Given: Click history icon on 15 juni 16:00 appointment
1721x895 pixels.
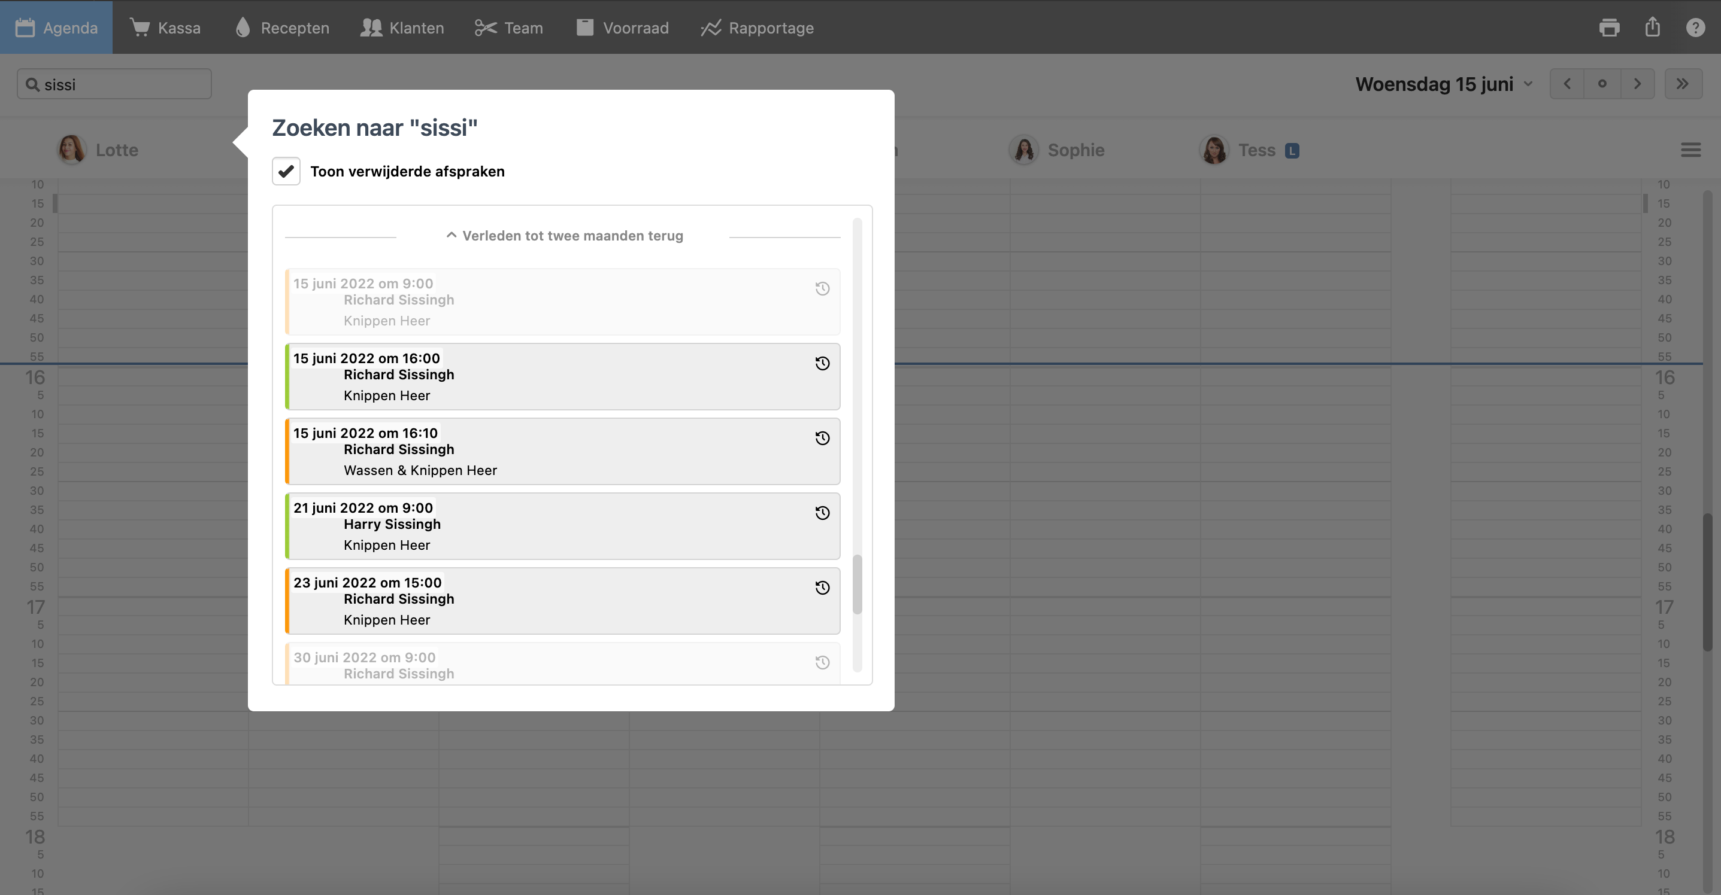Looking at the screenshot, I should pos(822,363).
